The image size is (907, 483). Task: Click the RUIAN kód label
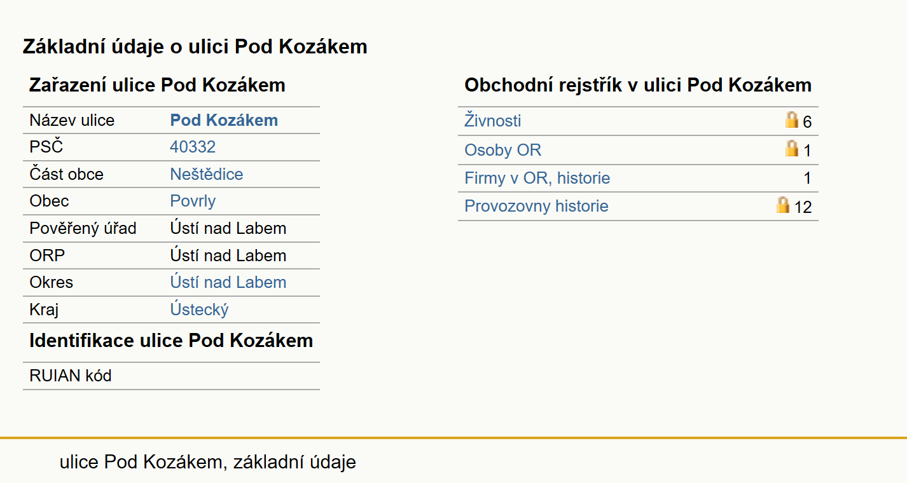(x=71, y=376)
